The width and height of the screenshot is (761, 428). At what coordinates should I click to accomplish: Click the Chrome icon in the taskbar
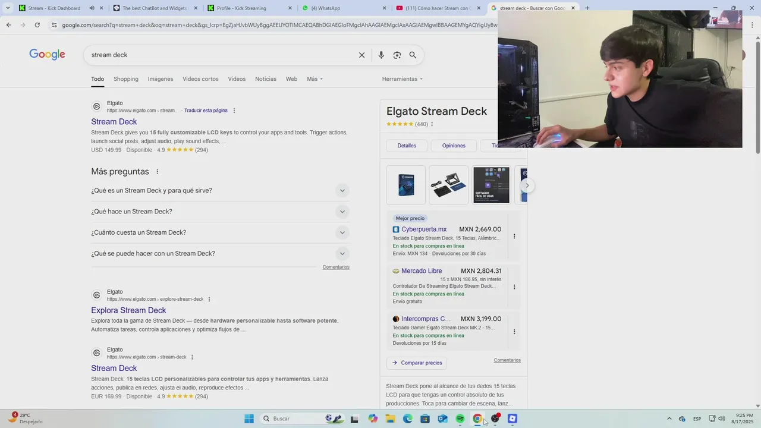(x=477, y=418)
